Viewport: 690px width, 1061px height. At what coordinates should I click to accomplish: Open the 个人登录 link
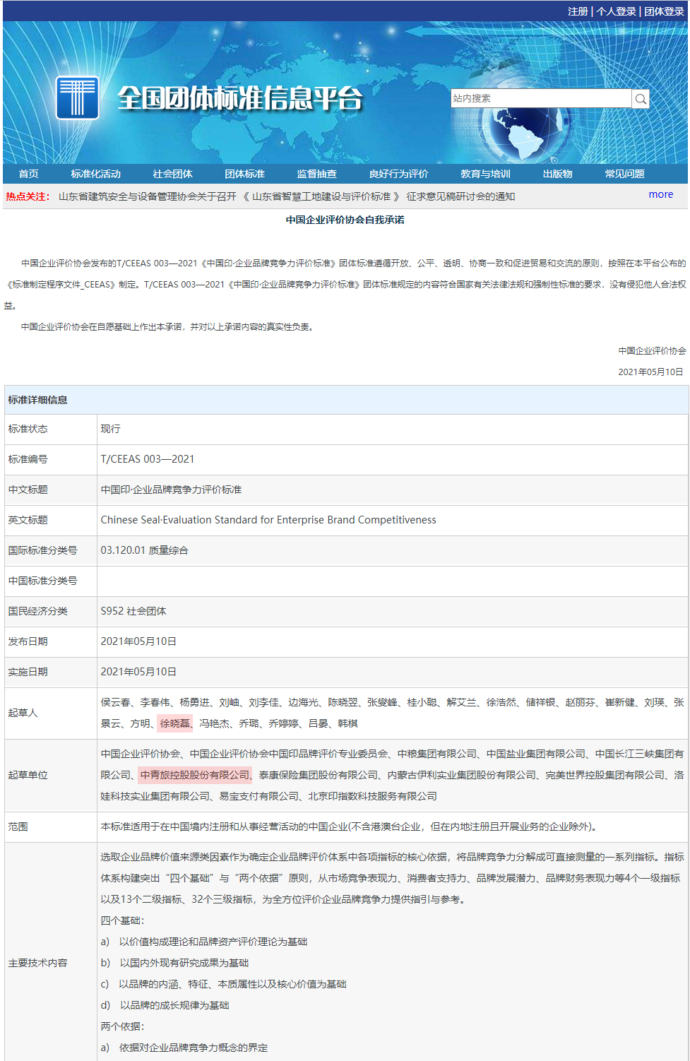click(x=617, y=11)
